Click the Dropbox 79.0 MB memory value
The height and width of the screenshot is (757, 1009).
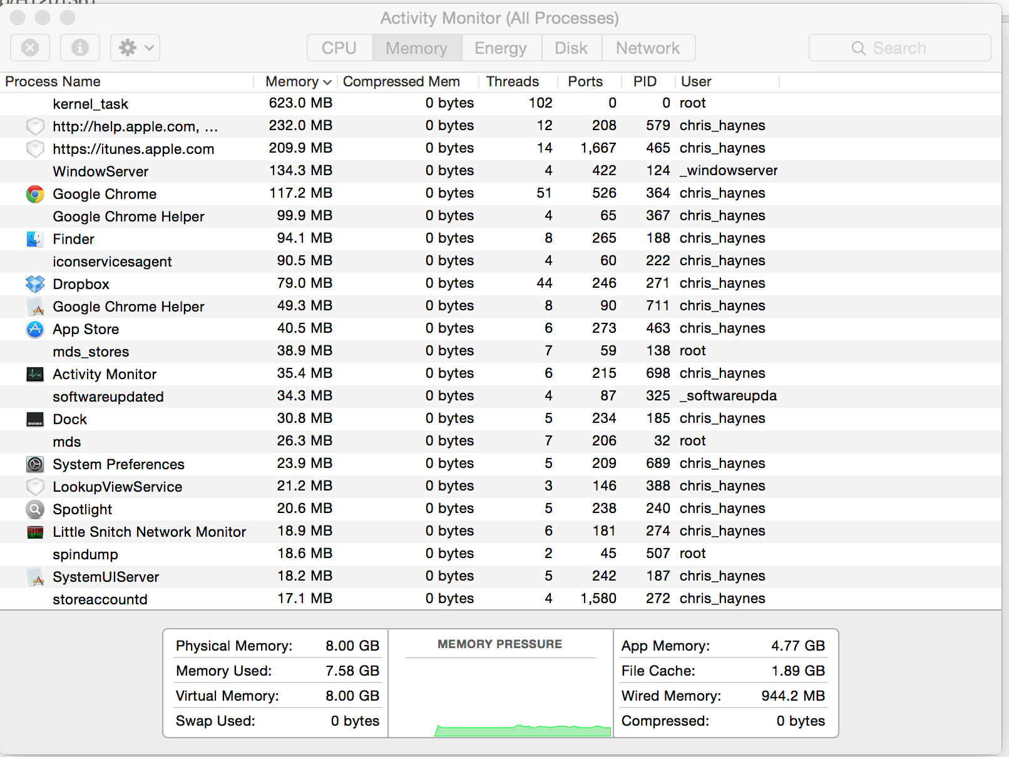pyautogui.click(x=304, y=283)
